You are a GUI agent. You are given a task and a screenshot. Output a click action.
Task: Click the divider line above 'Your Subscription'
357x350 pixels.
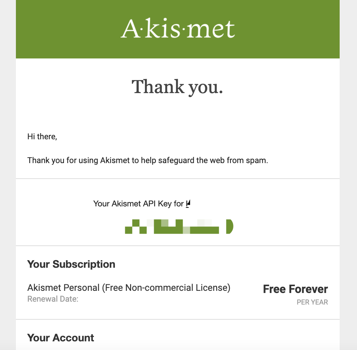(x=178, y=246)
